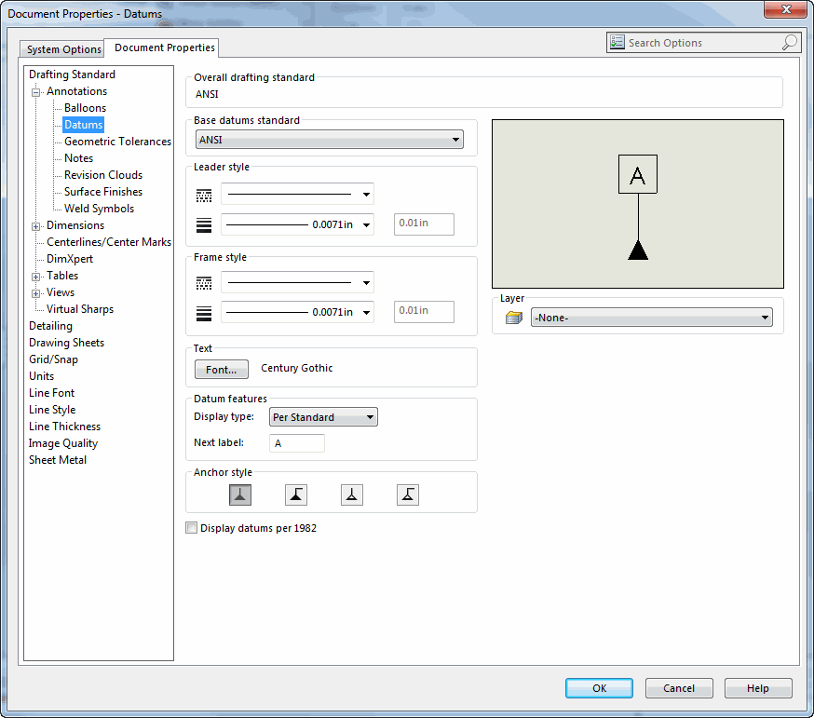Click the Frame custom thickness field

424,311
